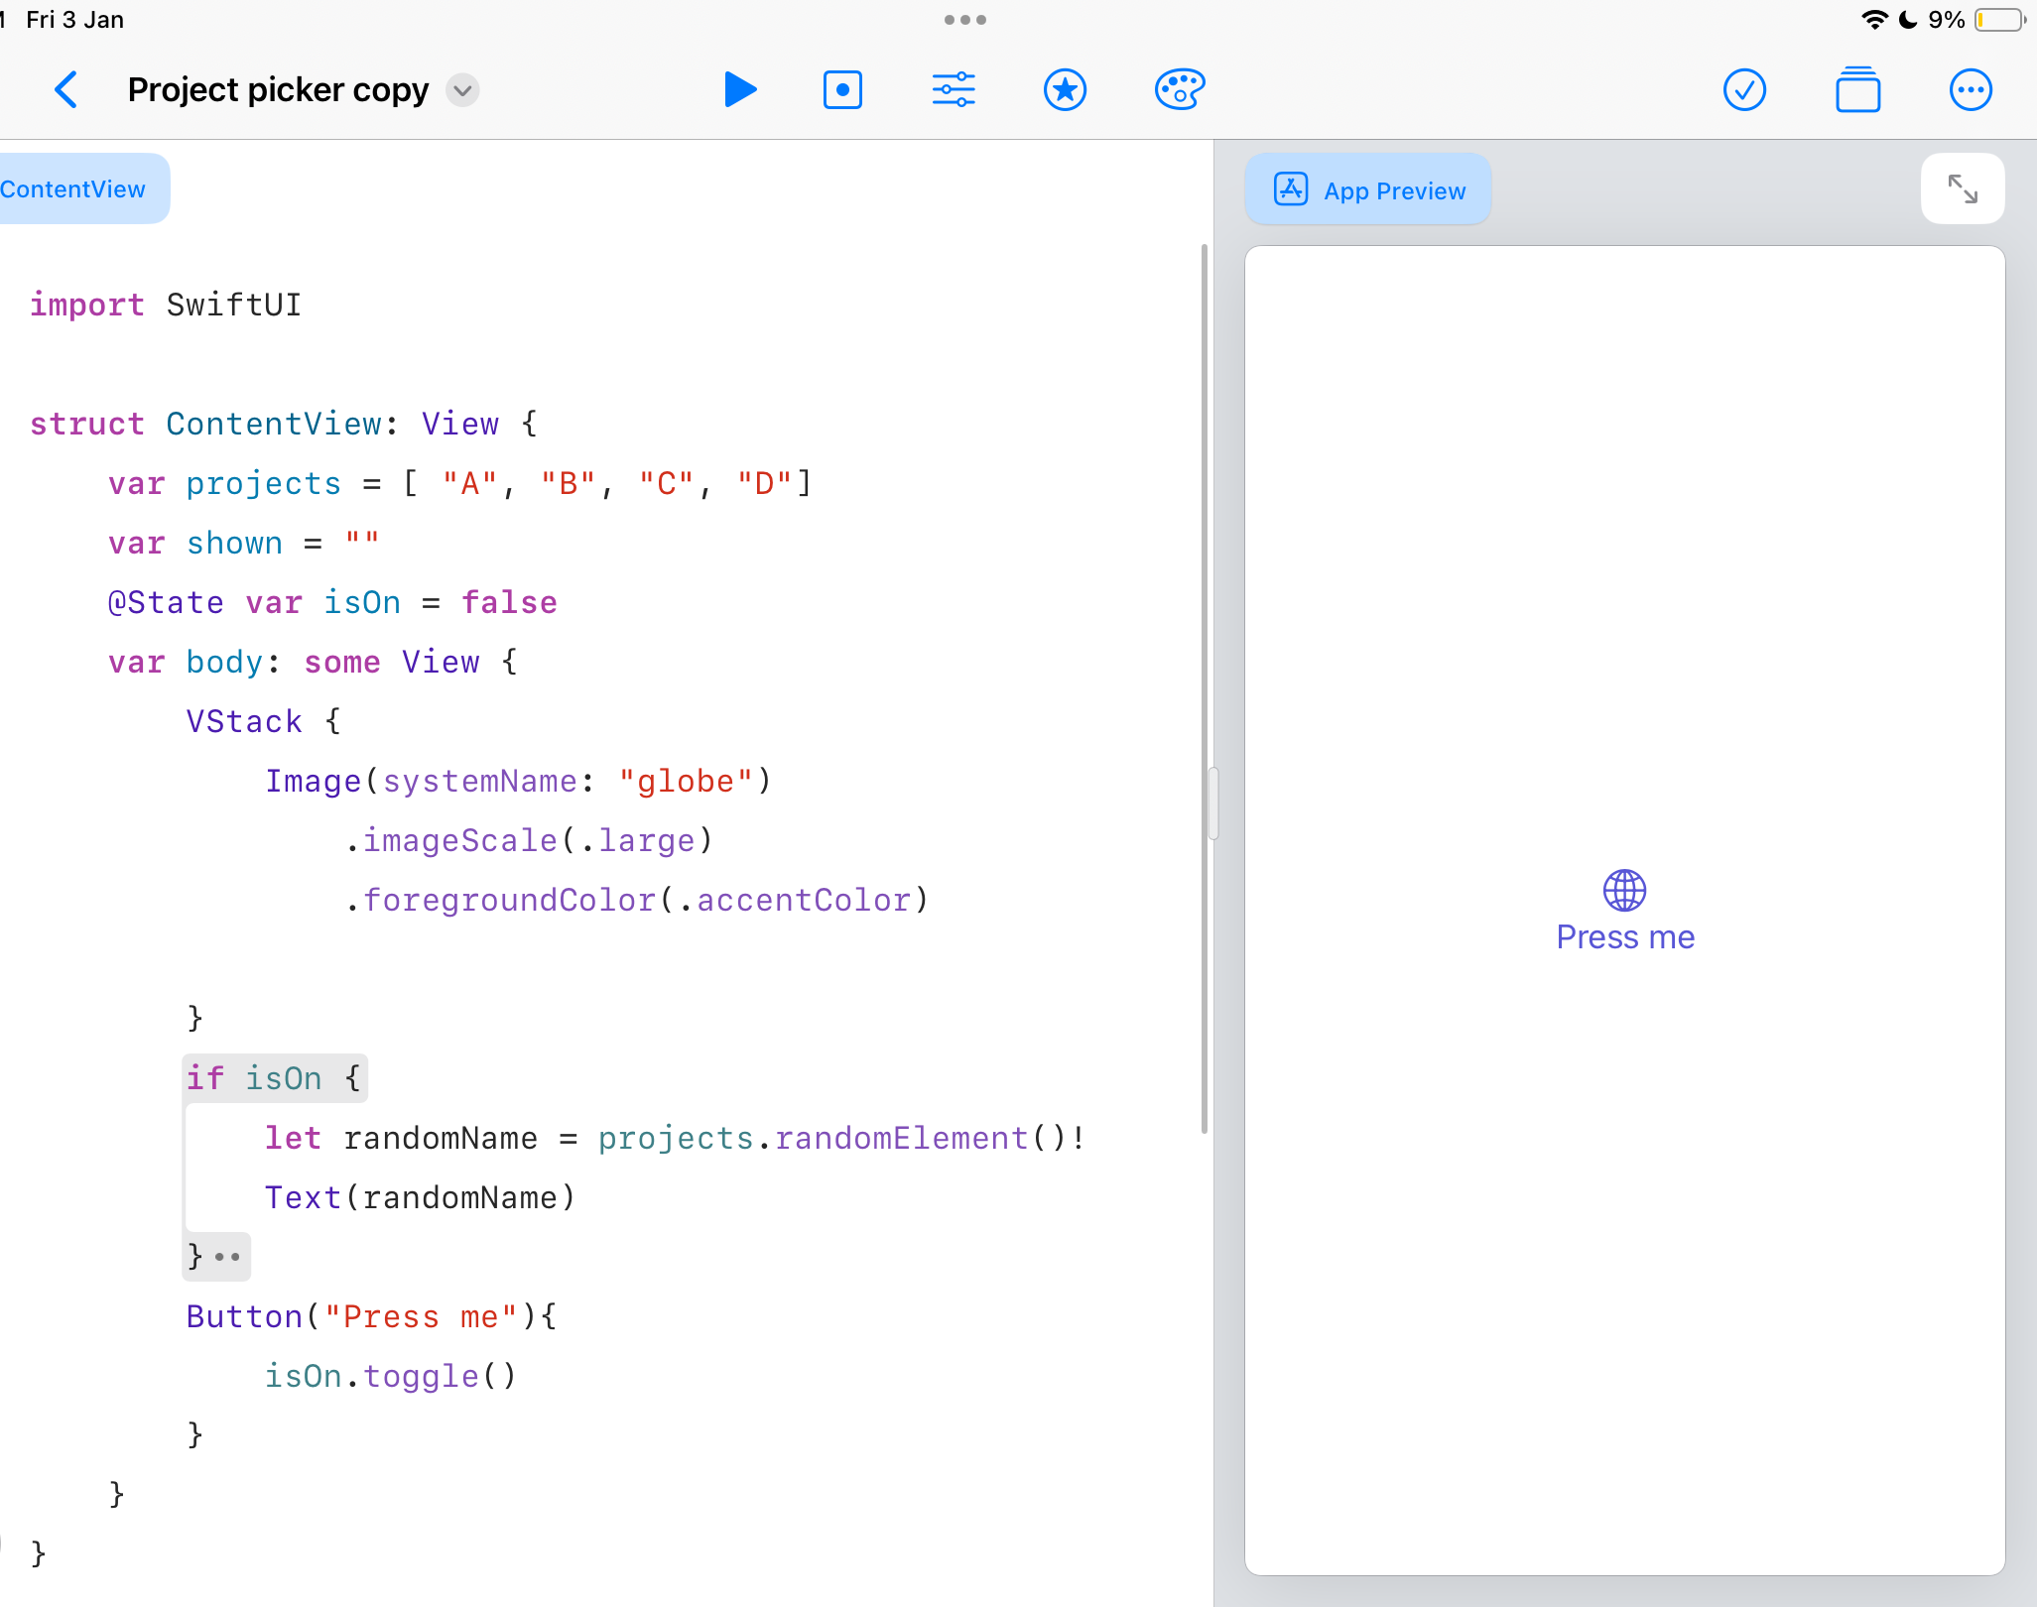Tap the Press me button in preview
2037x1607 pixels.
pyautogui.click(x=1625, y=937)
